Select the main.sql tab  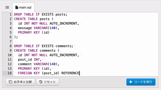[x=23, y=7]
